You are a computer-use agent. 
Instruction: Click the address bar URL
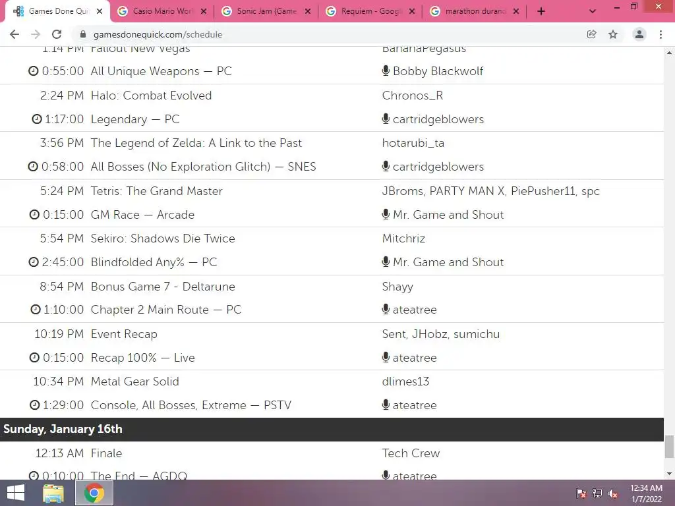[158, 34]
